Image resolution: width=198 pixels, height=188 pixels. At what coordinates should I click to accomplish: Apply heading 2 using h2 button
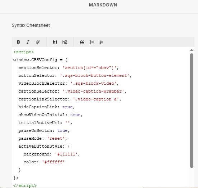pos(65,42)
